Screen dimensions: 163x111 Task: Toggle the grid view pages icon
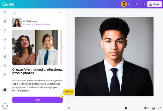tap(153, 108)
